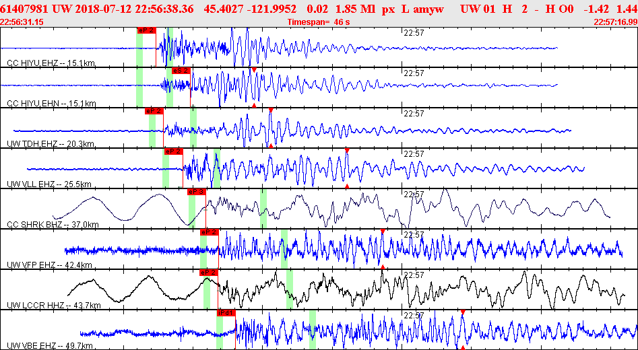Viewport: 638px width, 350px height.
Task: Click the bottom amplitude triangle on TDH EHZ
Action: coord(271,145)
